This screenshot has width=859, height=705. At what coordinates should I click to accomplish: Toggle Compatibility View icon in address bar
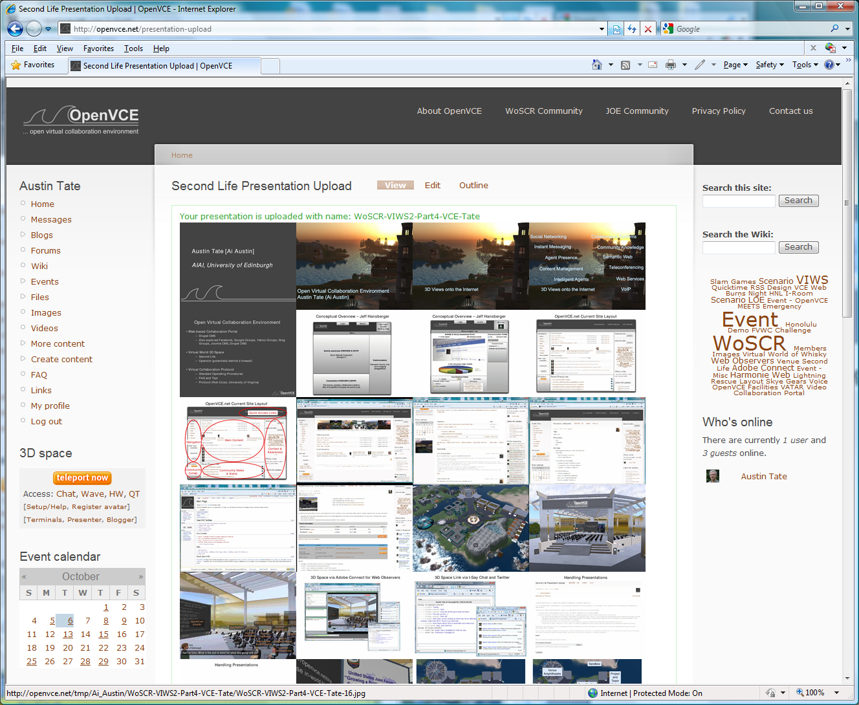click(616, 29)
